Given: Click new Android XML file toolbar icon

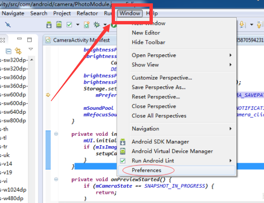Looking at the screenshot, I should (x=87, y=25).
